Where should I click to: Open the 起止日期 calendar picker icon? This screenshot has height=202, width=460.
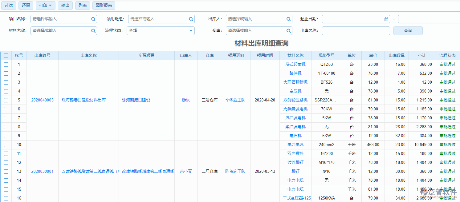[x=386, y=19]
